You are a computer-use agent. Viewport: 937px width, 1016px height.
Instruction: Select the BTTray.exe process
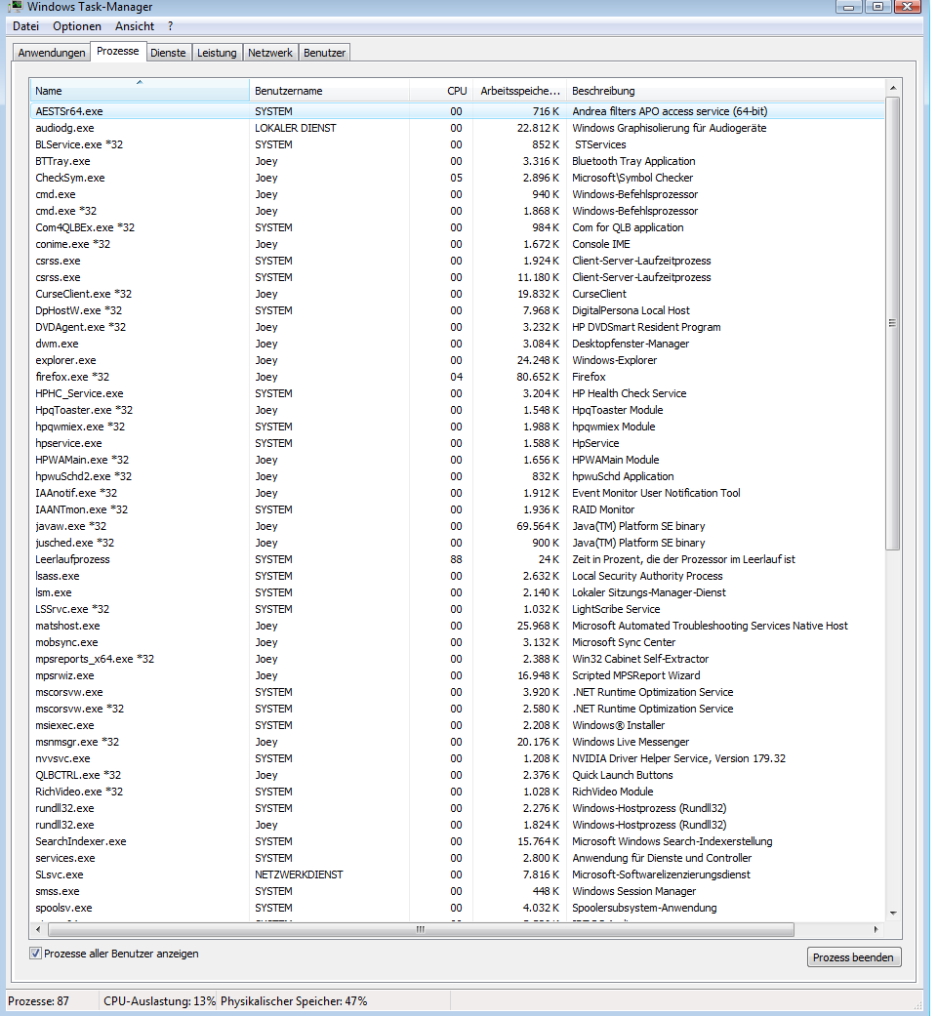(458, 161)
